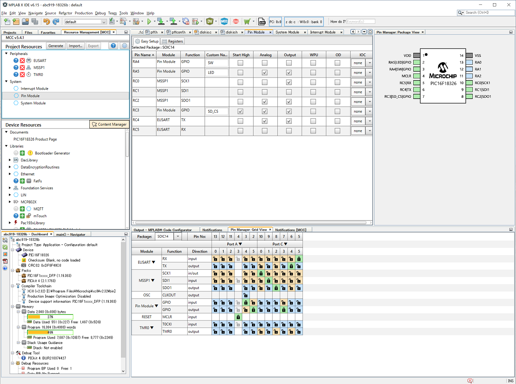
Task: Click the Read Device Memory icon
Action: (173, 21)
